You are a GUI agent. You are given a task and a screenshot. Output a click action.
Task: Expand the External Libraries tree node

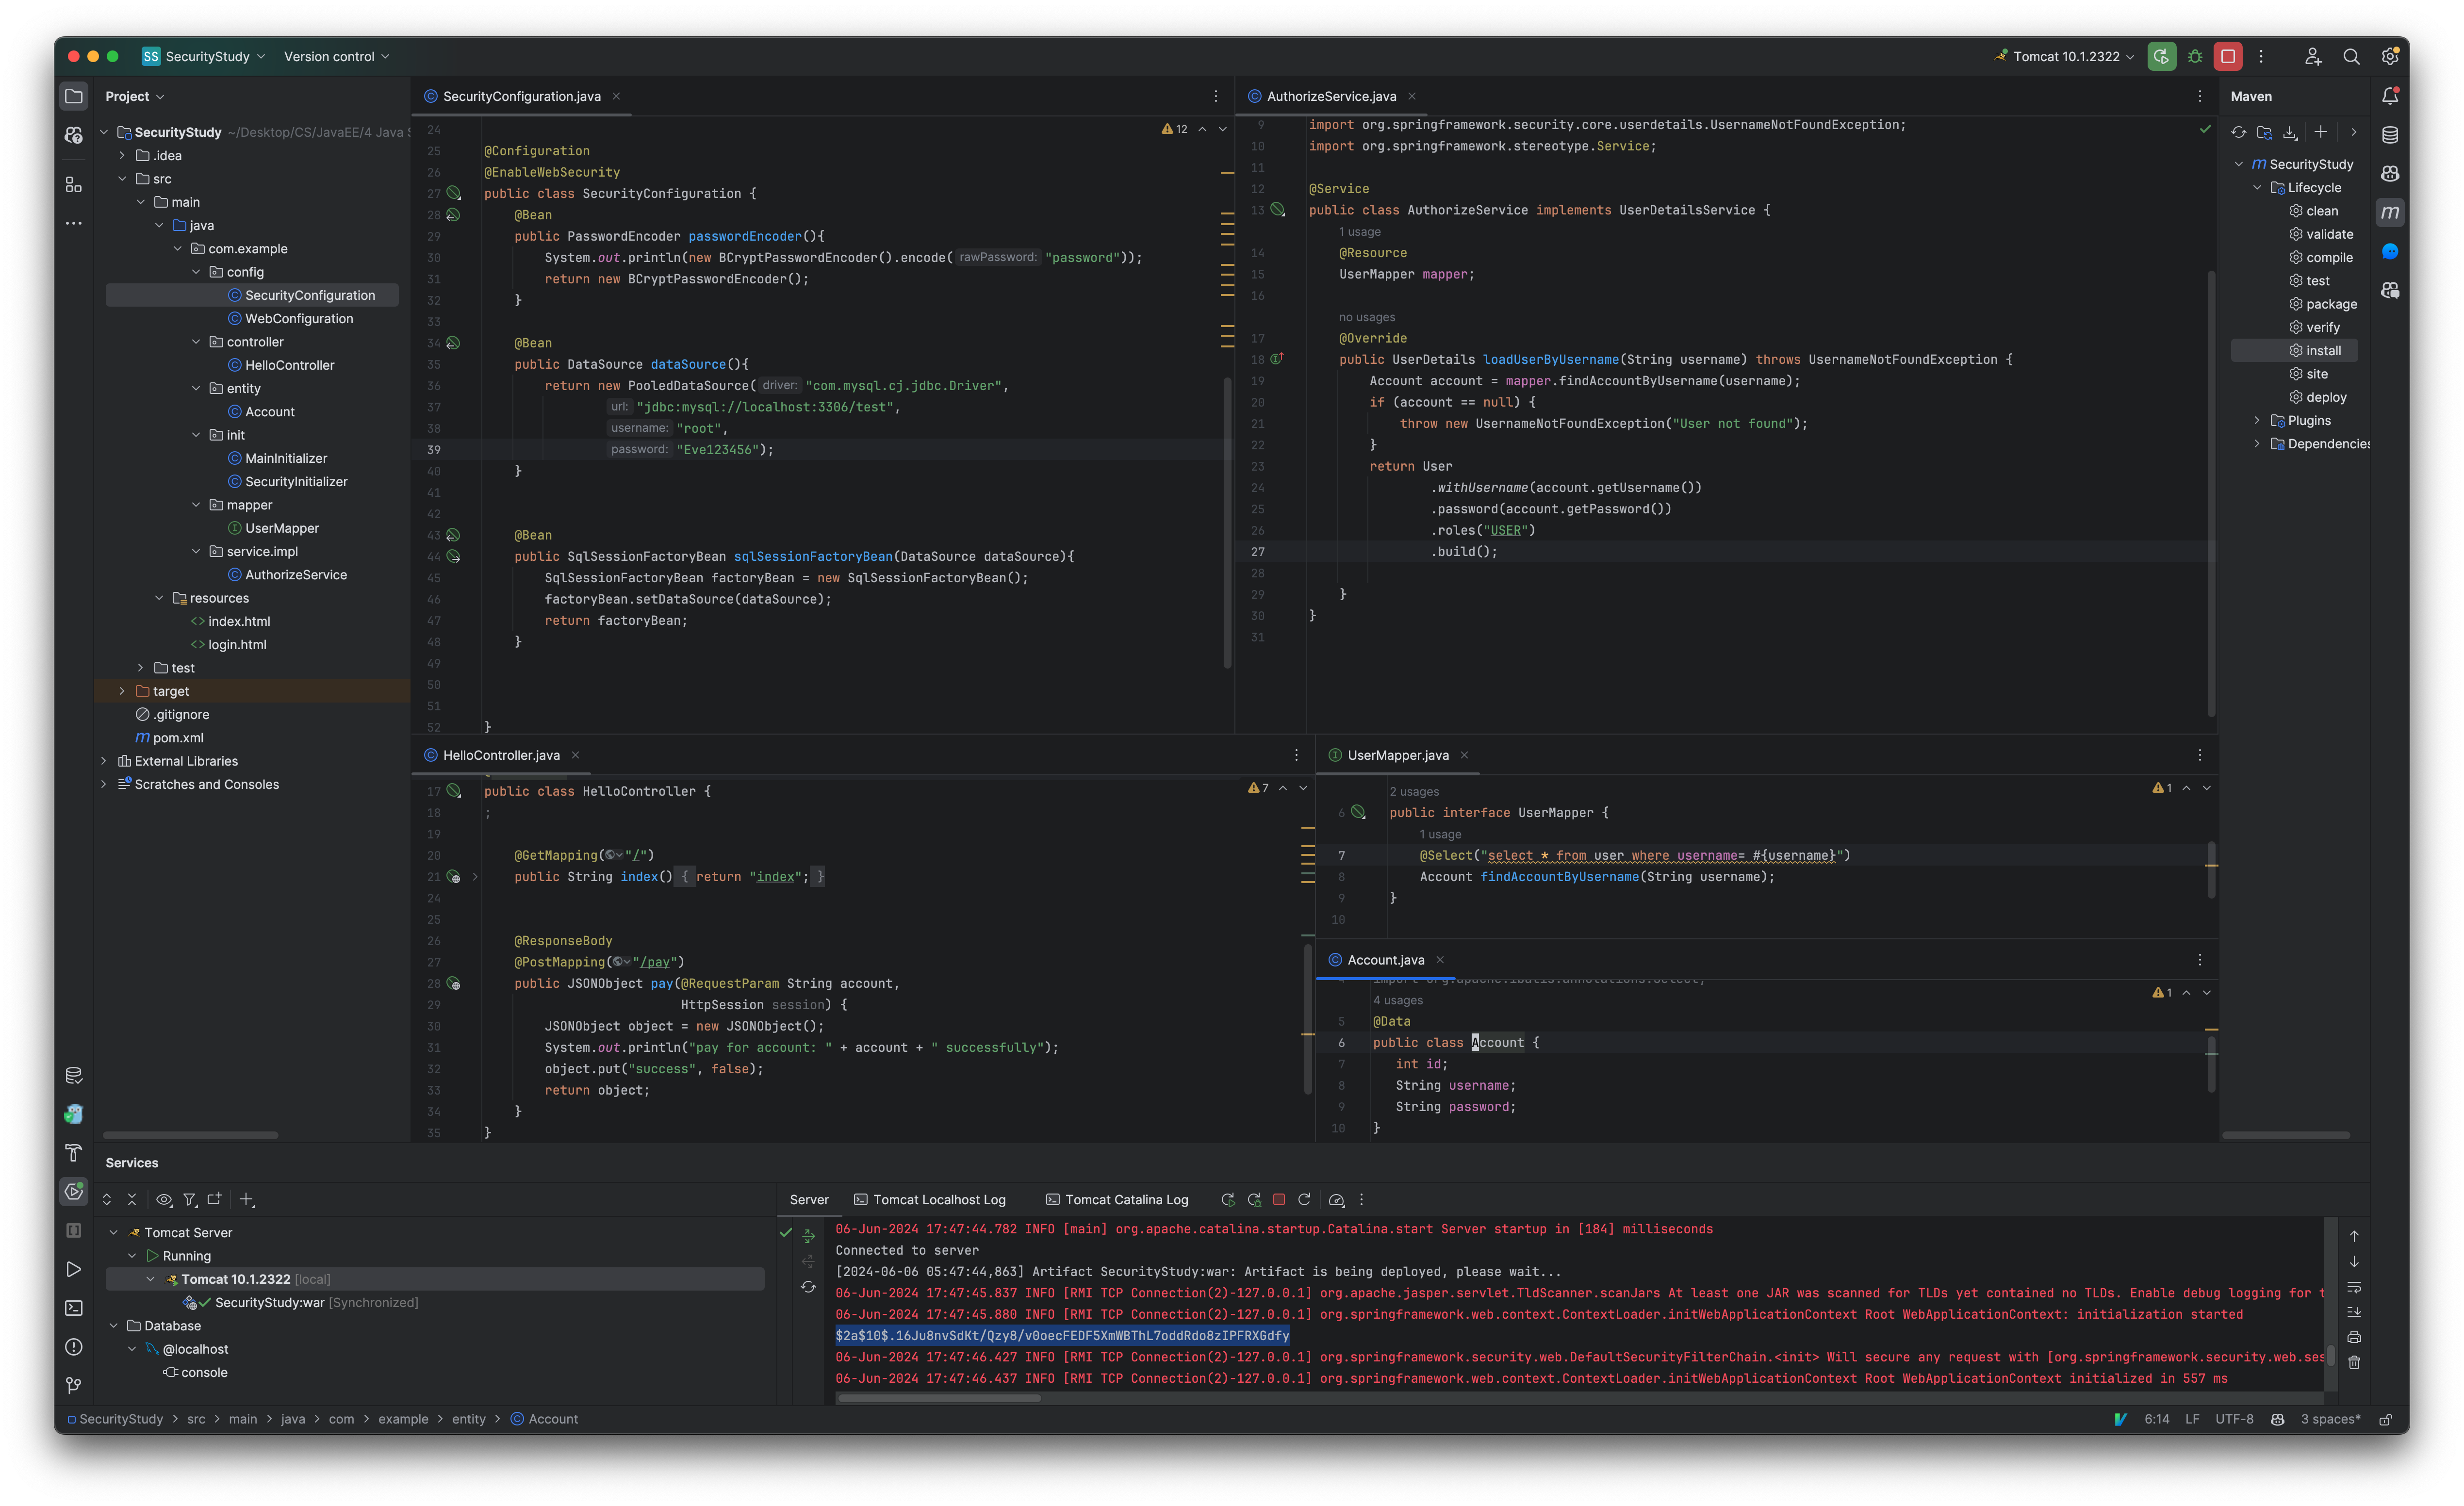104,761
